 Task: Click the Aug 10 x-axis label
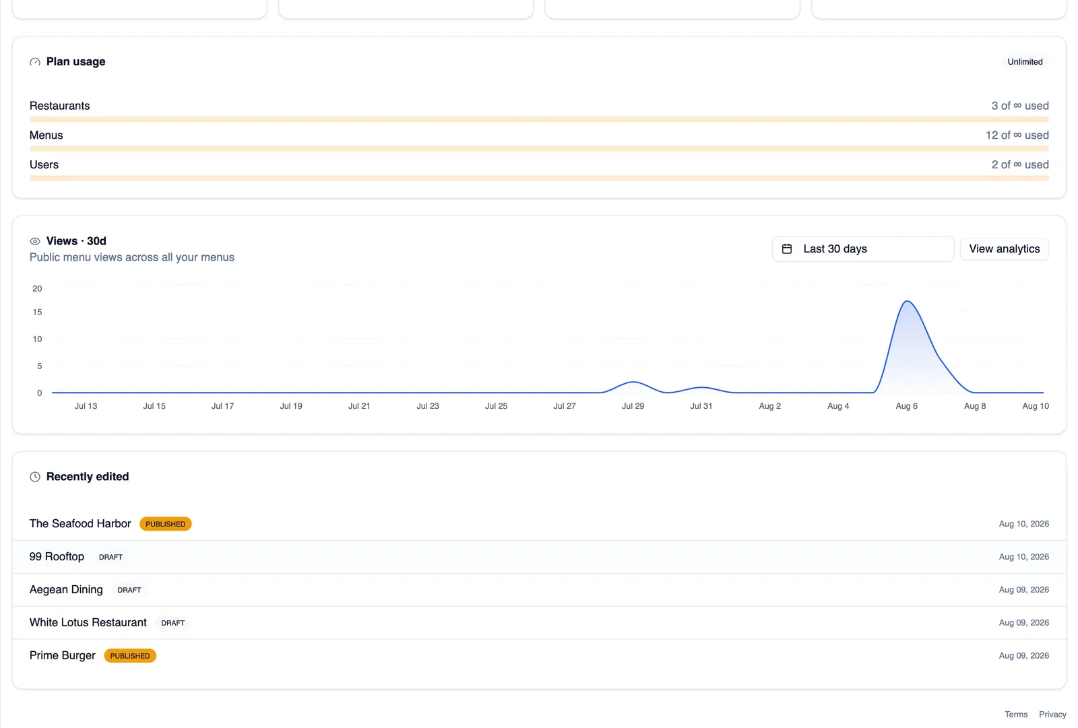coord(1036,406)
